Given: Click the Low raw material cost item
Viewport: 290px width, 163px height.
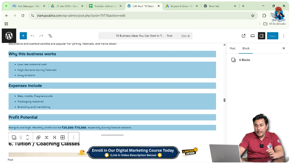Looking at the screenshot, I should pyautogui.click(x=32, y=64).
